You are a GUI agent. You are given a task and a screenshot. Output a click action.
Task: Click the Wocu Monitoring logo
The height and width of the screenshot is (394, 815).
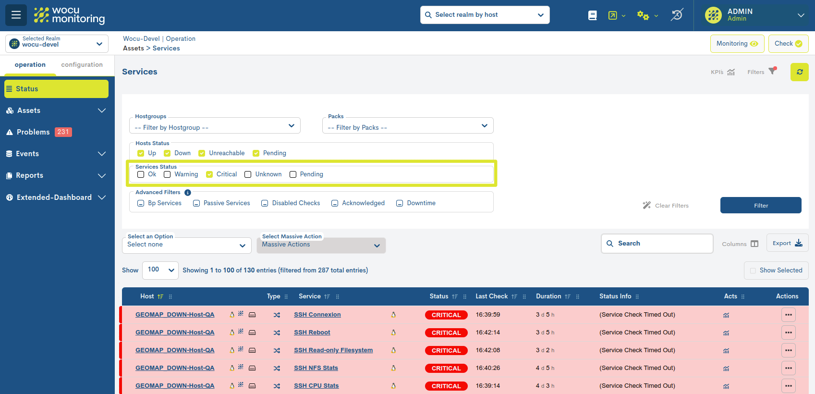(x=69, y=15)
